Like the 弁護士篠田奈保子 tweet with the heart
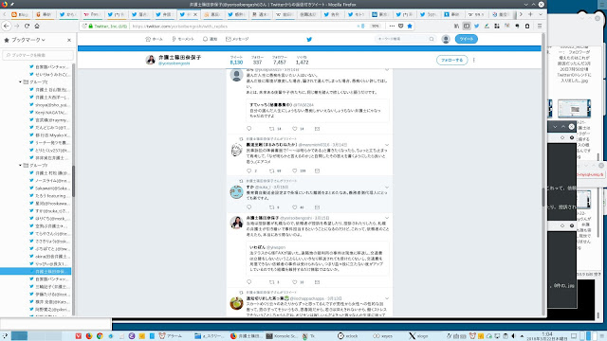The width and height of the screenshot is (607, 341). [x=295, y=282]
